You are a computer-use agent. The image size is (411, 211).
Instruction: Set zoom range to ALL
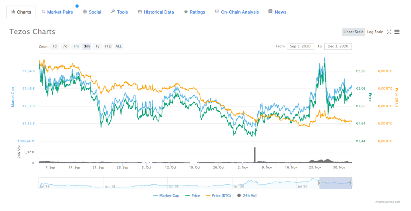tap(119, 46)
